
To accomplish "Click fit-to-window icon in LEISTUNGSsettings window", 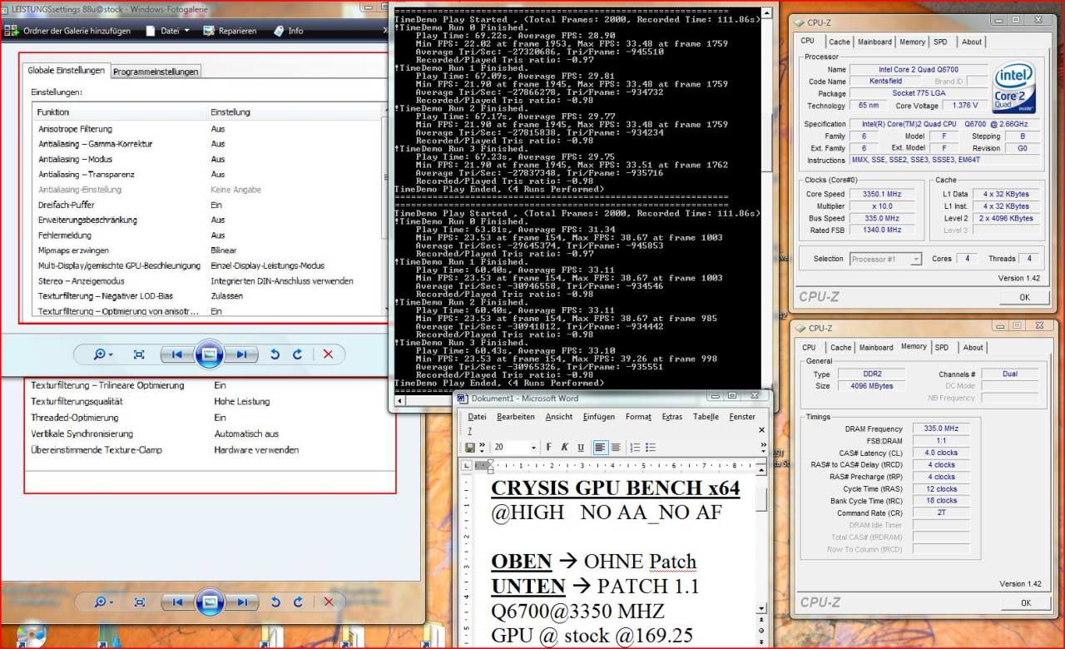I will tap(139, 354).
